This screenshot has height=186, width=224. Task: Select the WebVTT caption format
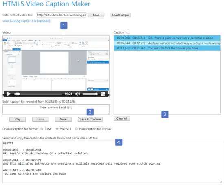coord(57,129)
